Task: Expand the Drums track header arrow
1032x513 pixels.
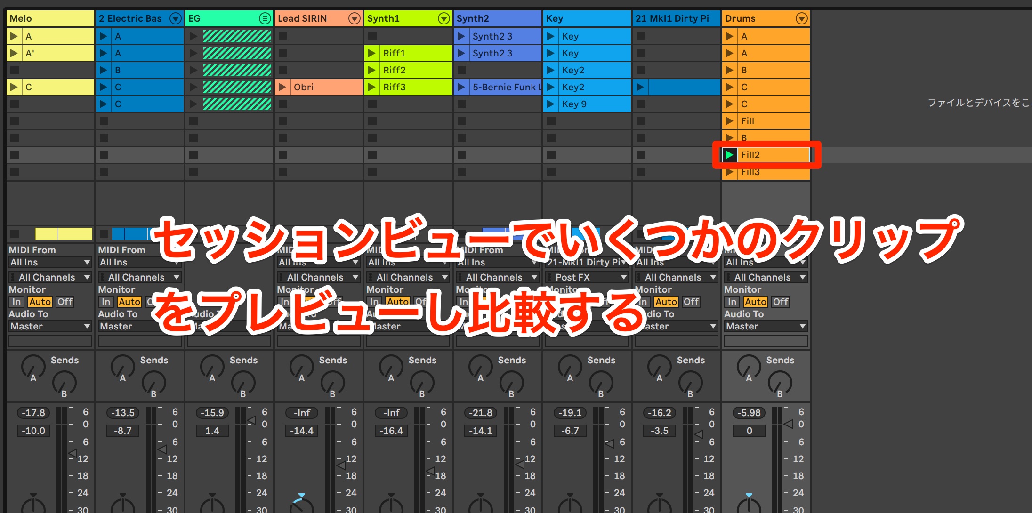Action: coord(802,18)
